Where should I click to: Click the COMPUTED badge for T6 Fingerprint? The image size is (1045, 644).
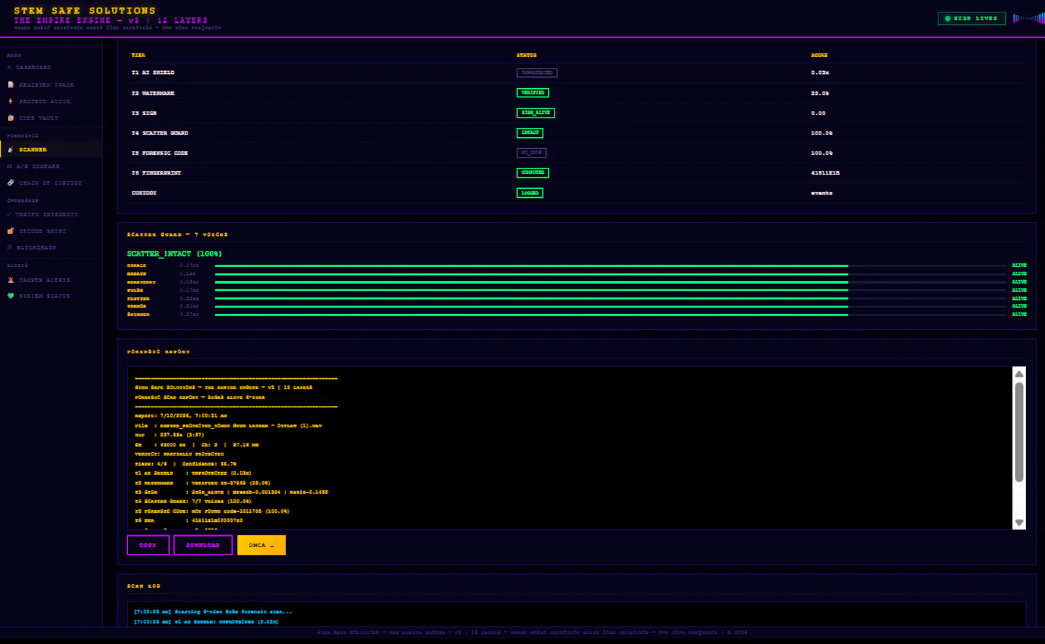click(x=533, y=173)
